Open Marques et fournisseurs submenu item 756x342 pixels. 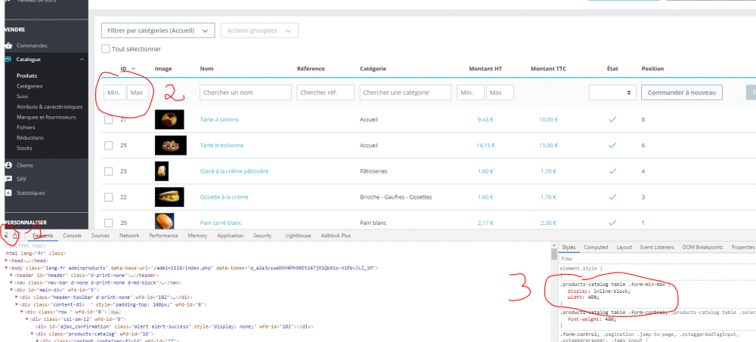46,117
